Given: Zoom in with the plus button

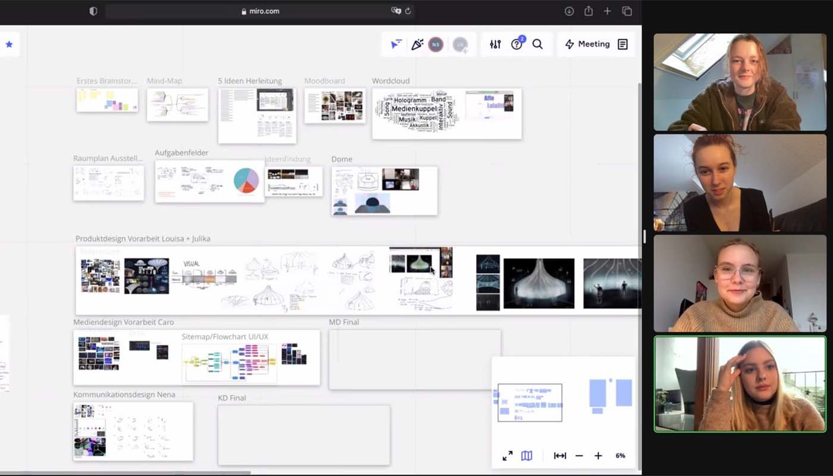Looking at the screenshot, I should click(x=598, y=456).
